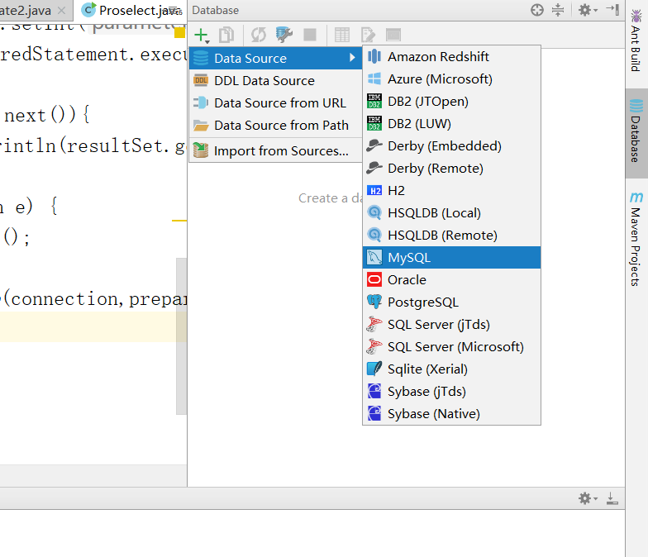Click the Collapse All icon in Database header

point(558,10)
